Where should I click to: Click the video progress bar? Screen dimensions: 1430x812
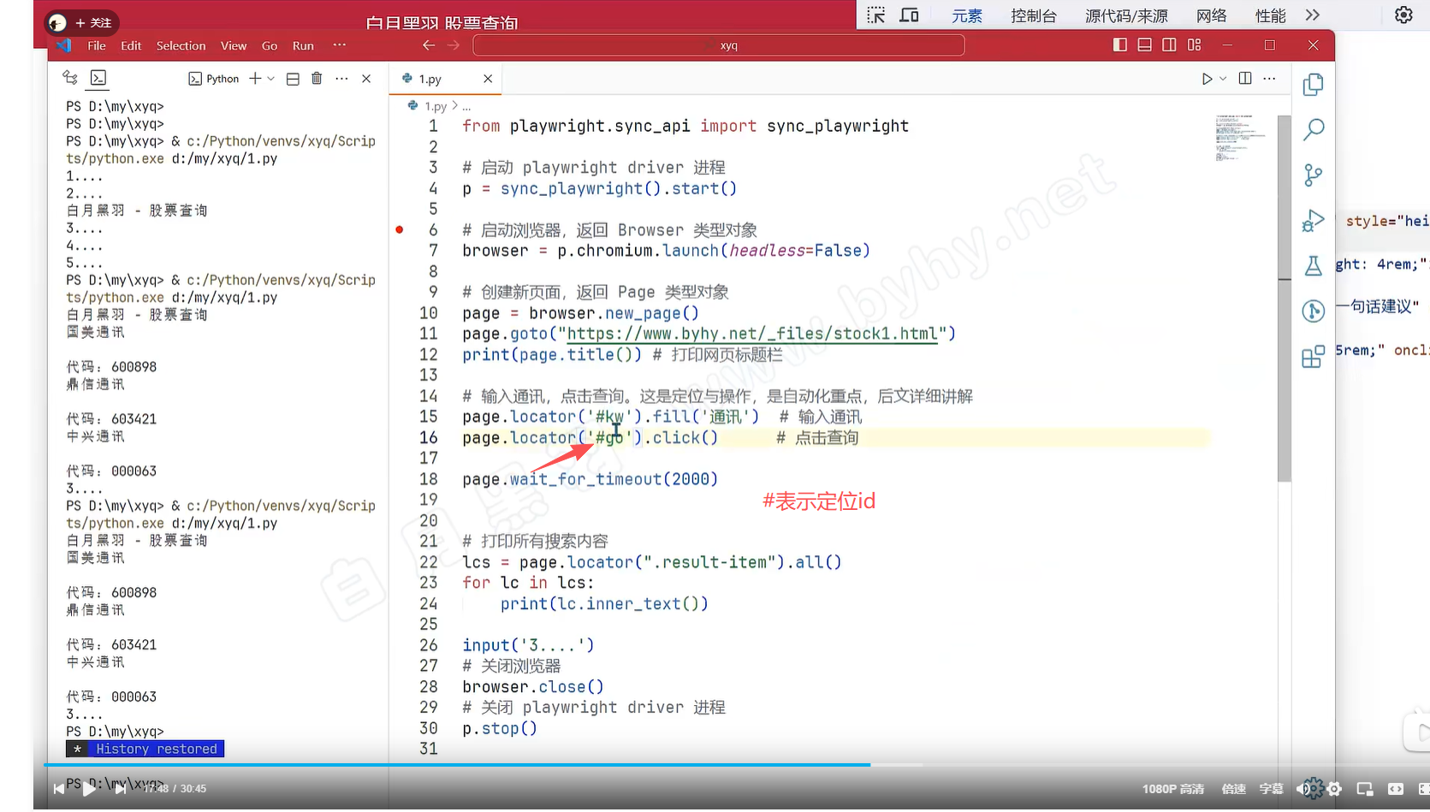click(x=736, y=764)
